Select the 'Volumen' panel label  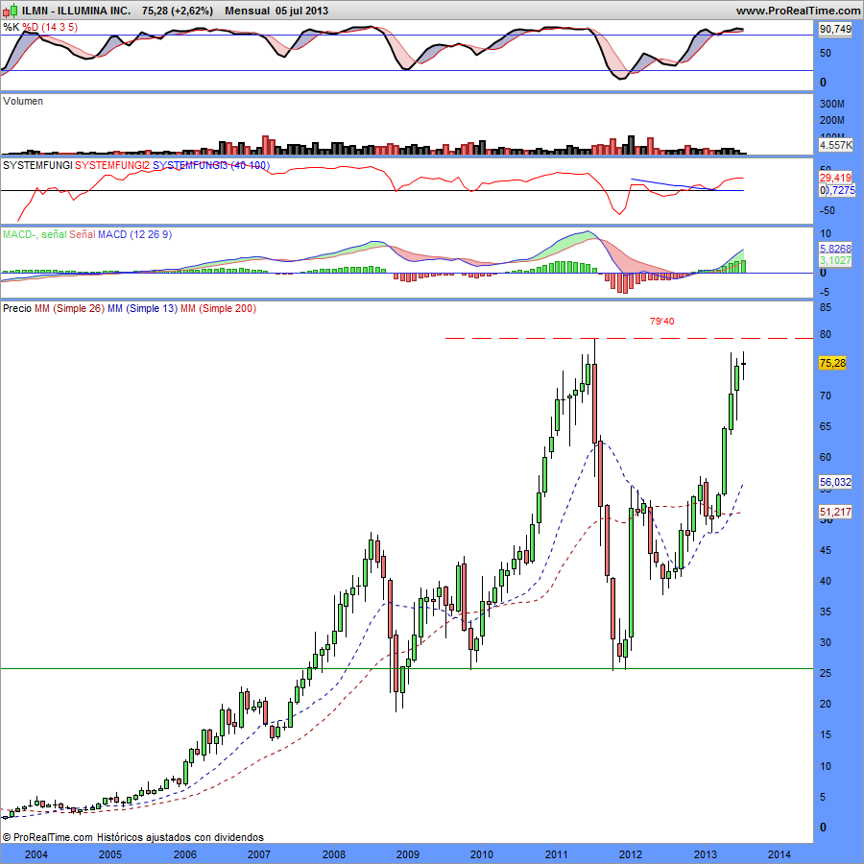23,101
